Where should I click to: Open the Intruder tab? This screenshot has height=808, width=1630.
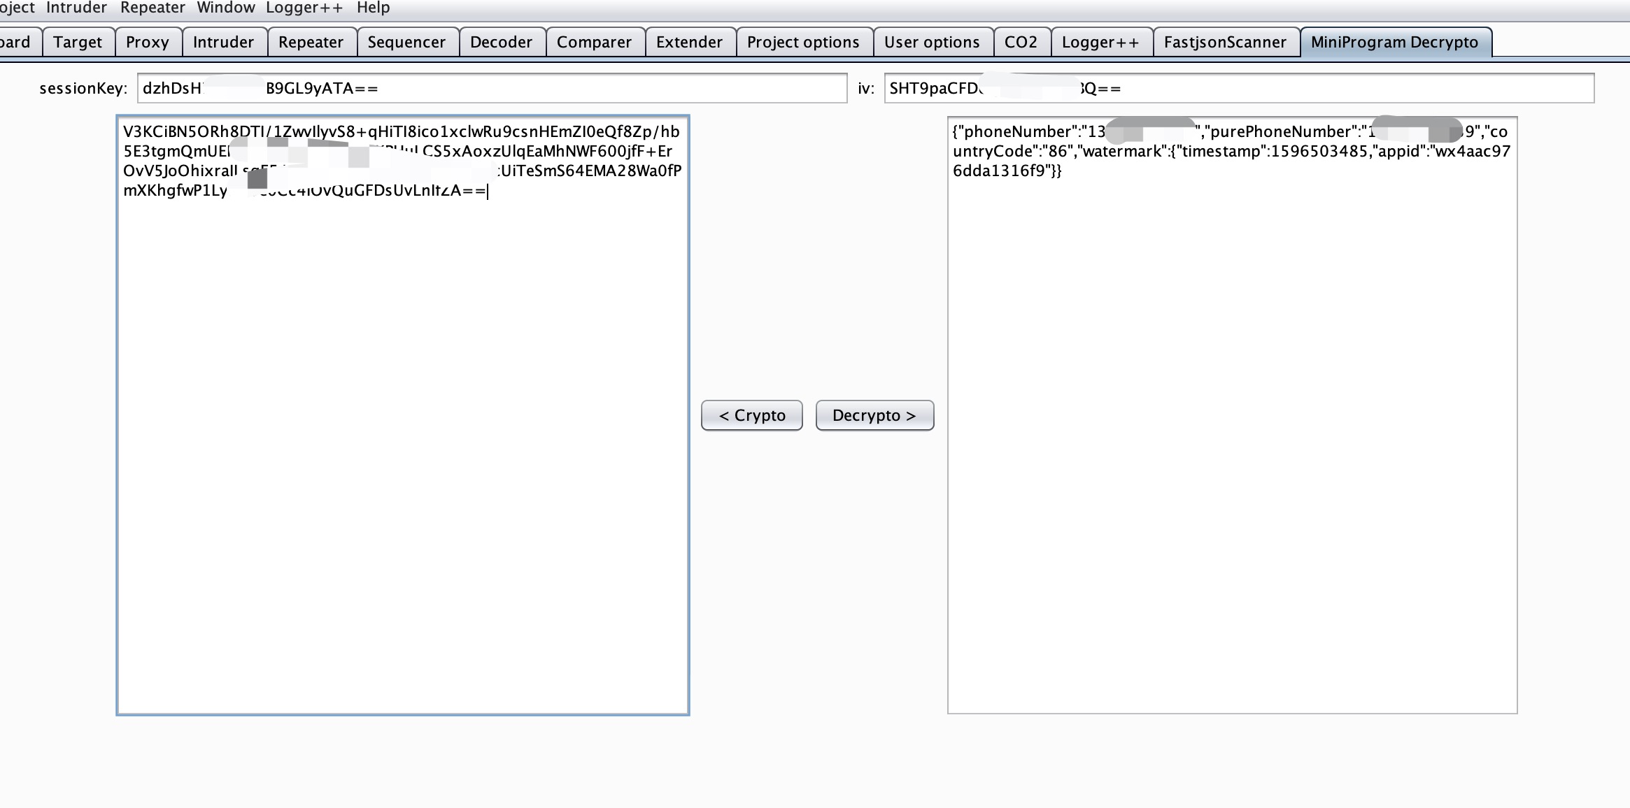[x=223, y=42]
